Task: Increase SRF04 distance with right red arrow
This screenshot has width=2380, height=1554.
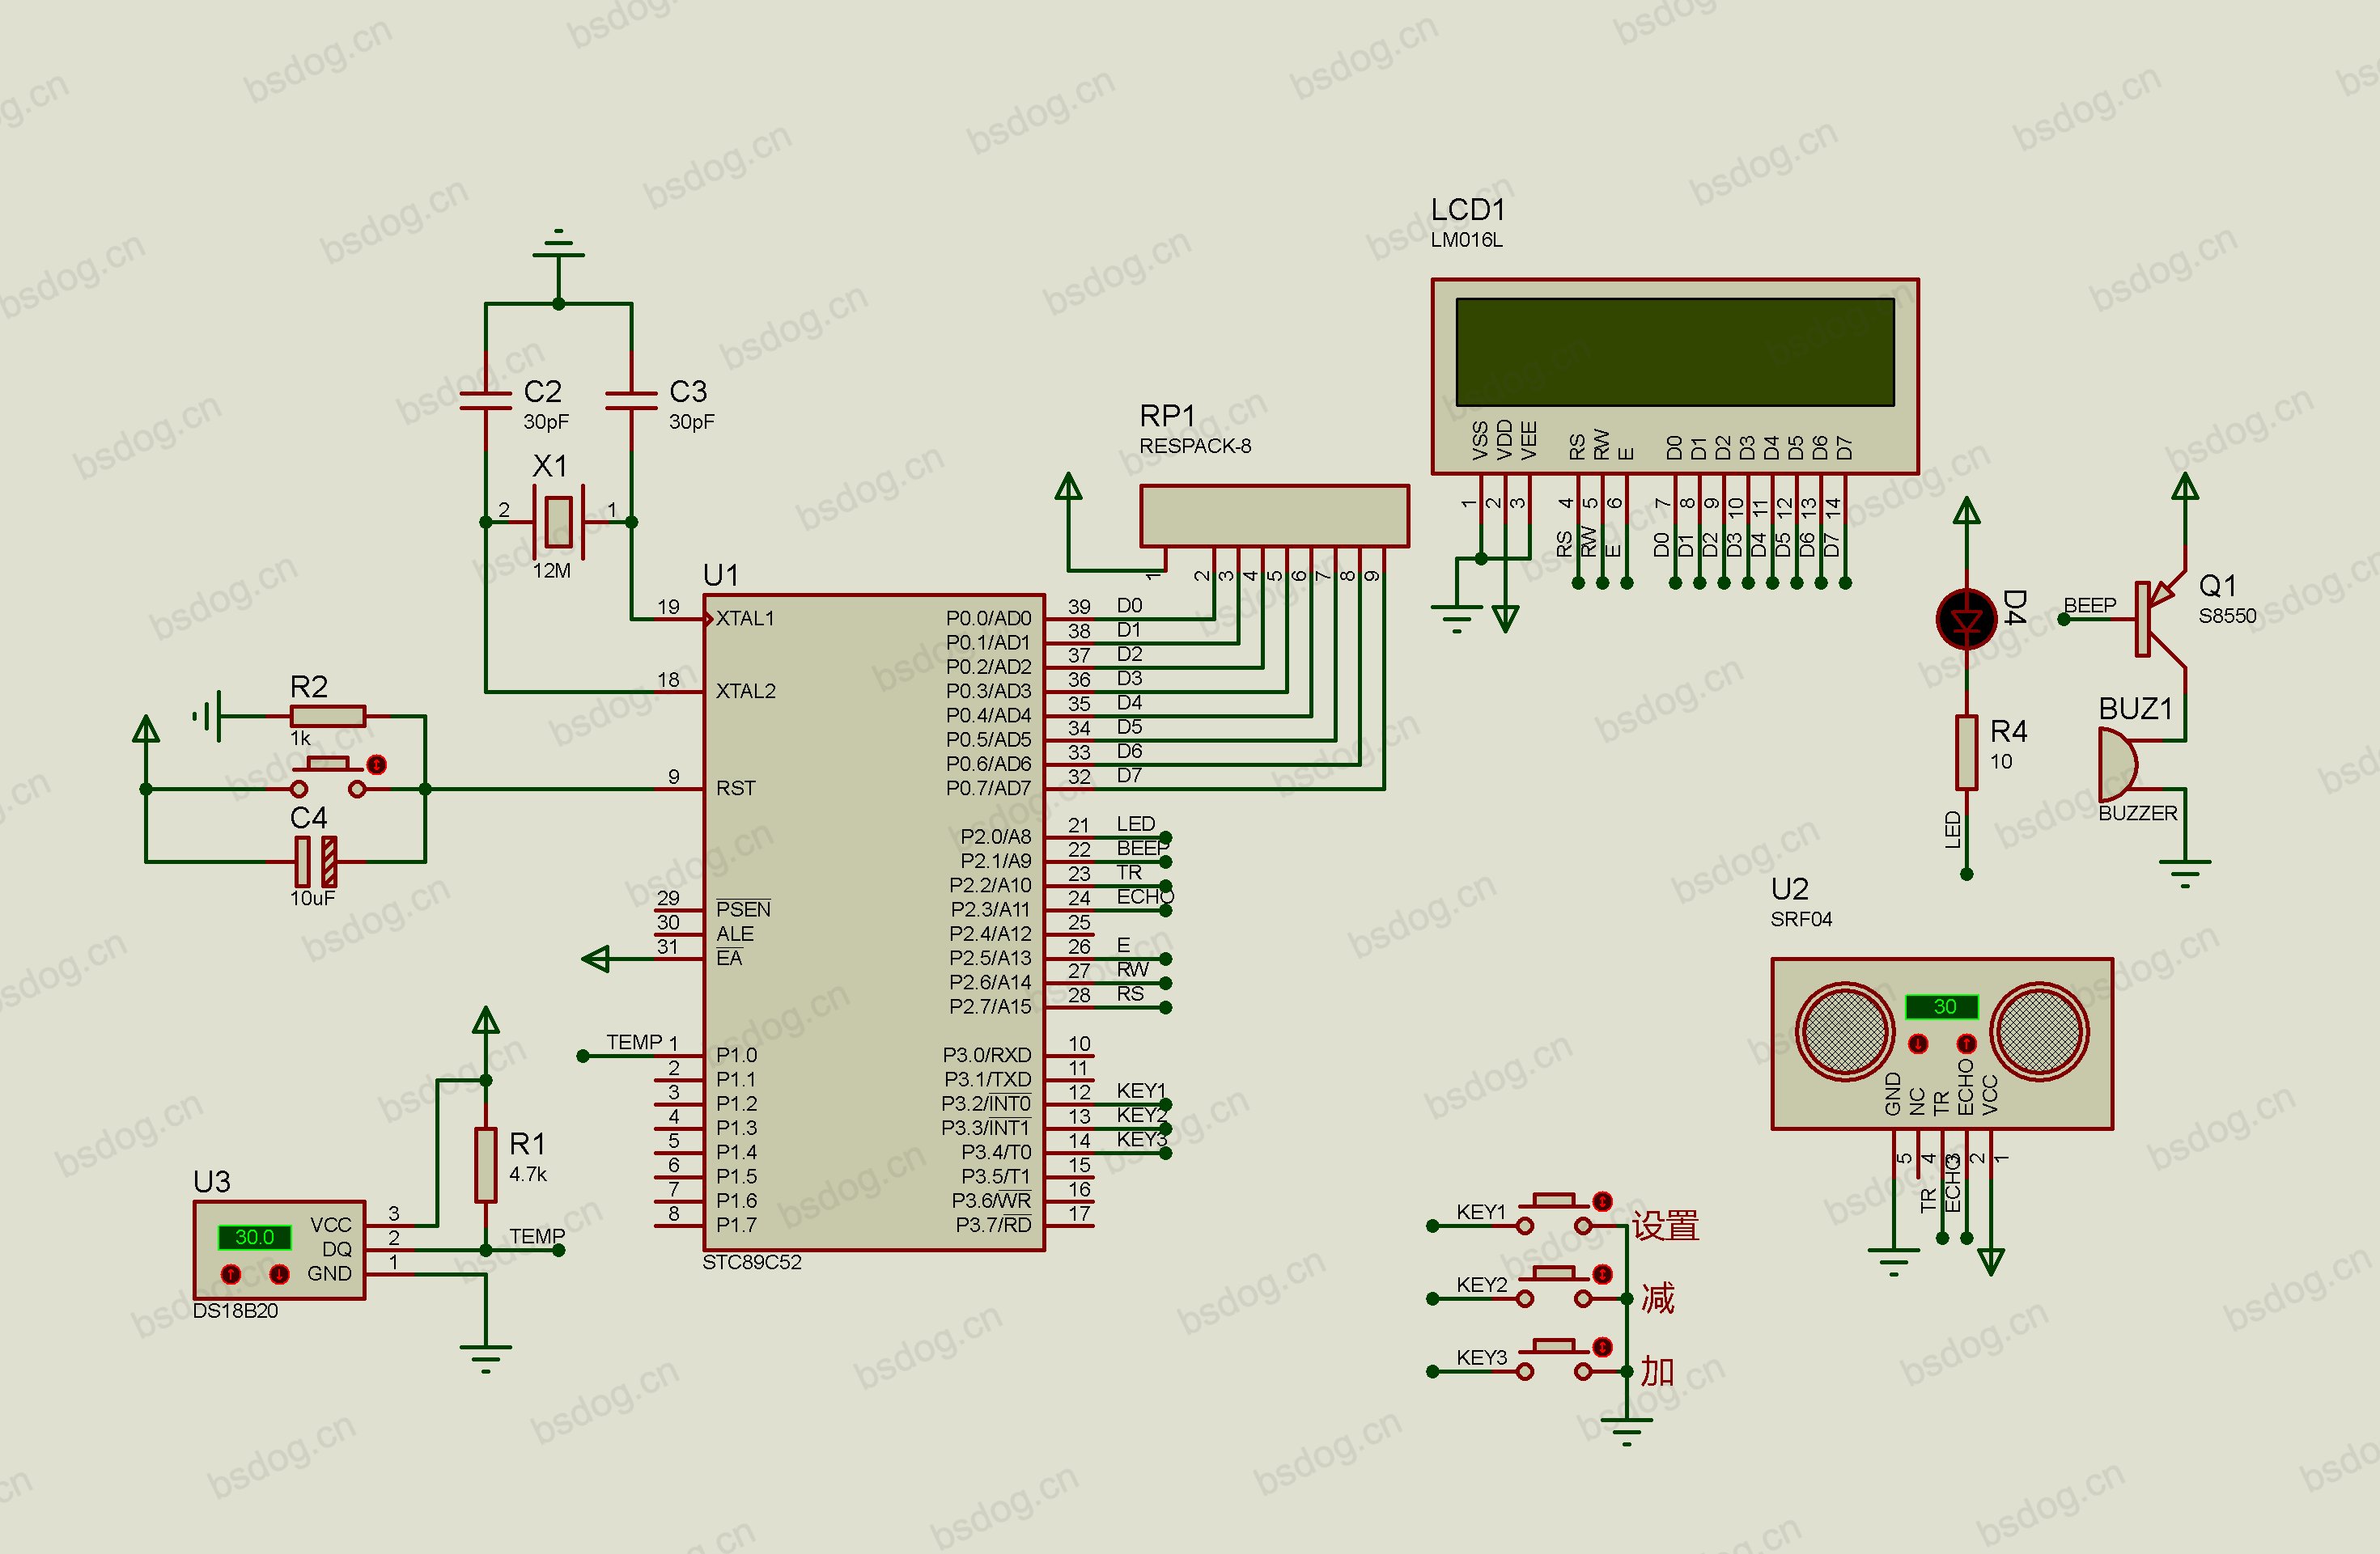Action: (1966, 1044)
